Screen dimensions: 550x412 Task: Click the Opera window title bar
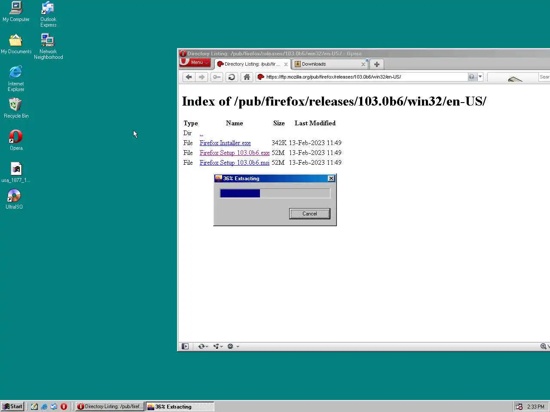[x=364, y=54]
